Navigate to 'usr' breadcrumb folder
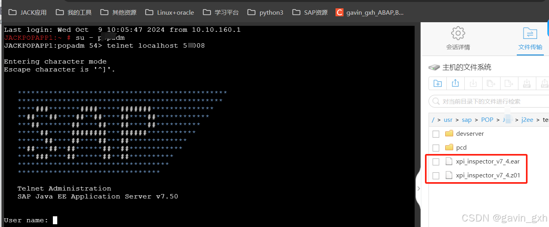Viewport: 549px width, 227px height. pos(448,120)
